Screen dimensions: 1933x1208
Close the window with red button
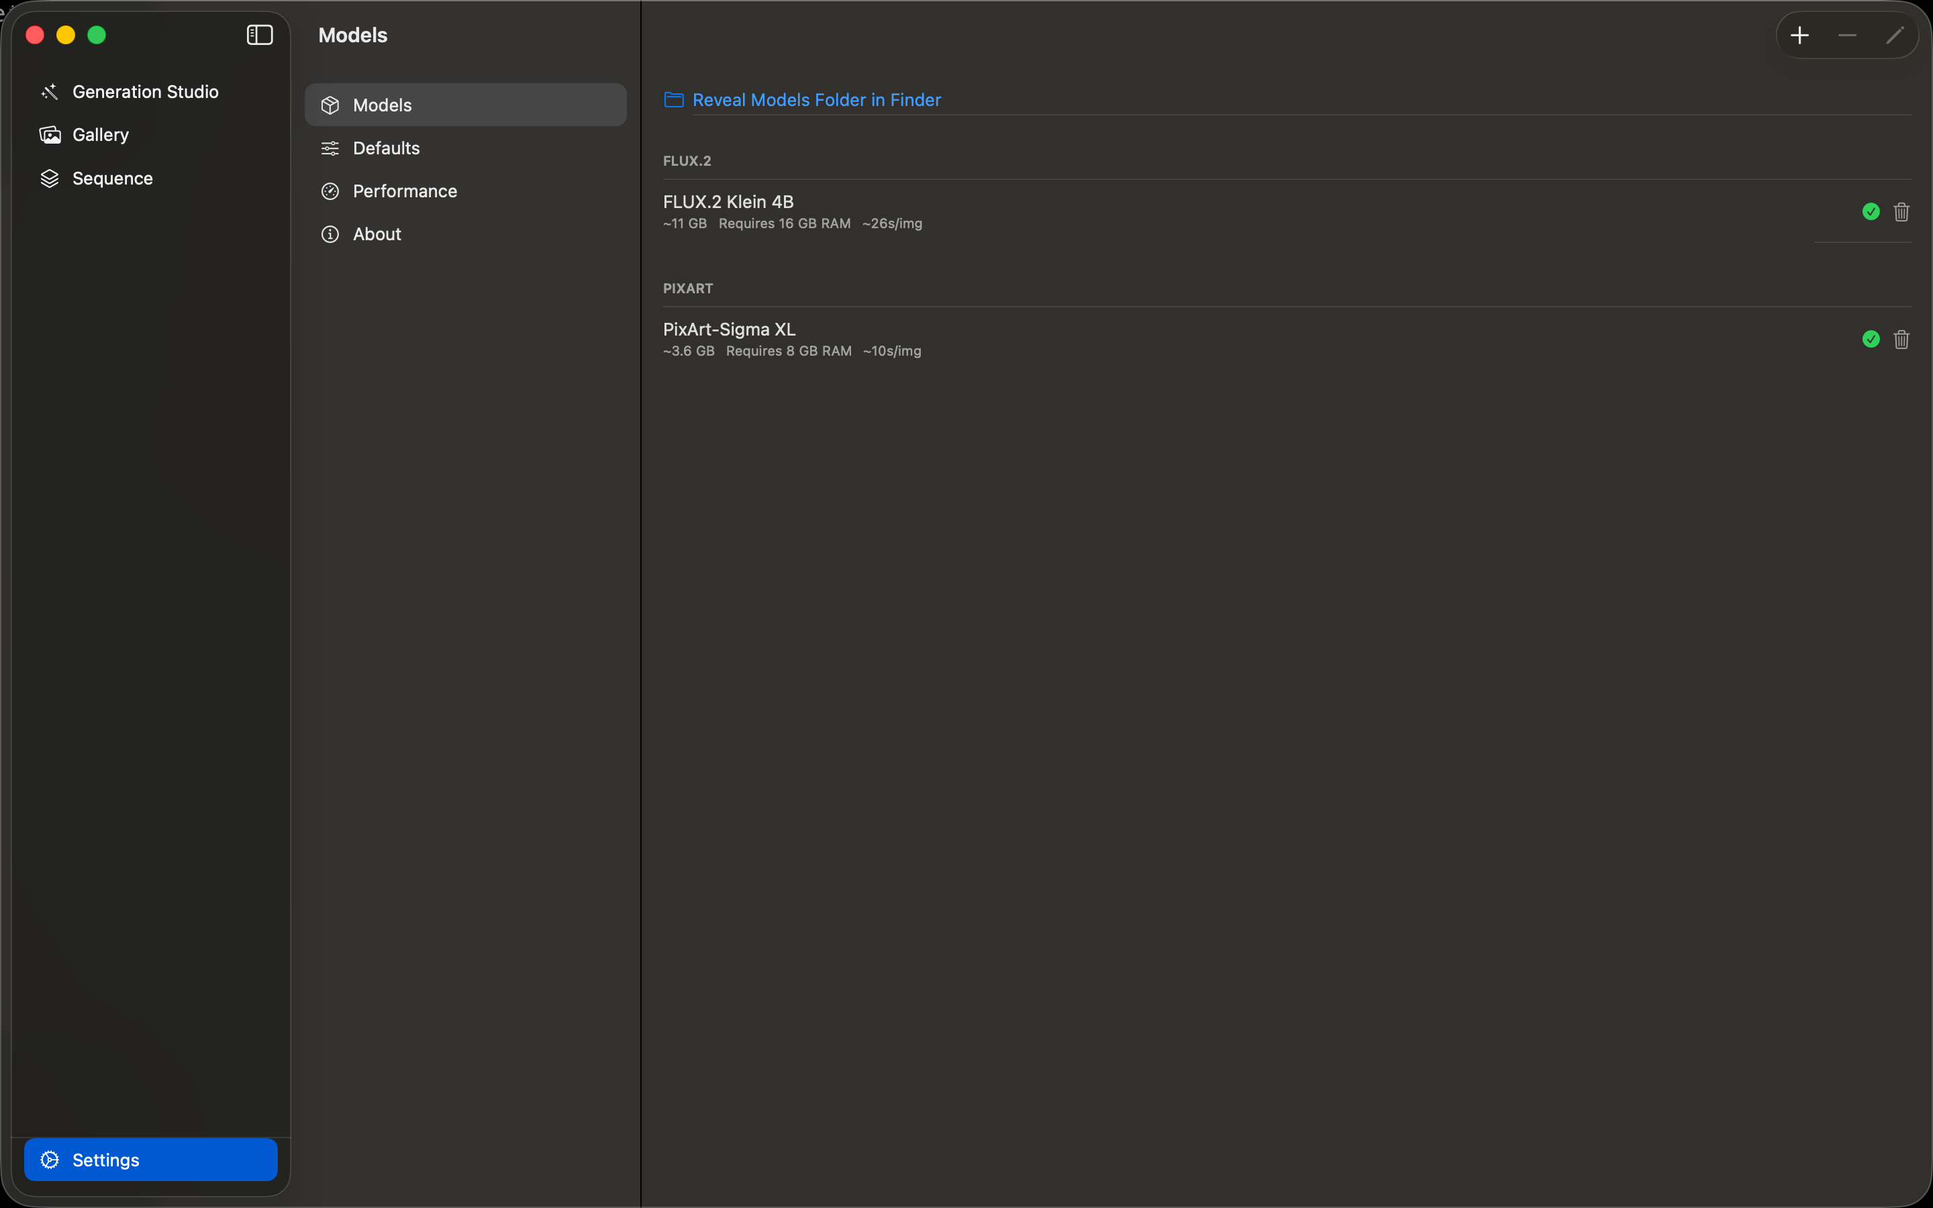35,35
